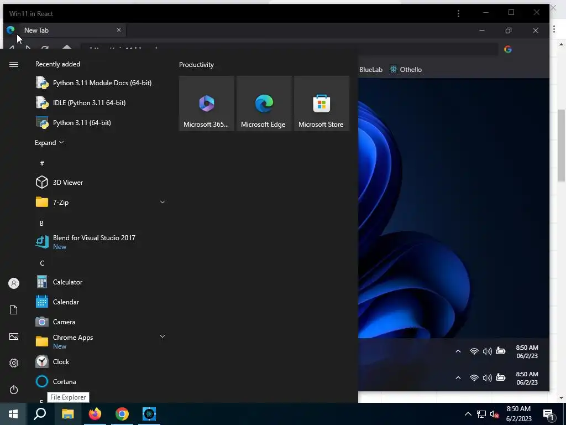Viewport: 566px width, 425px height.
Task: Launch Python 3.11 (64-bit) app
Action: (74, 122)
